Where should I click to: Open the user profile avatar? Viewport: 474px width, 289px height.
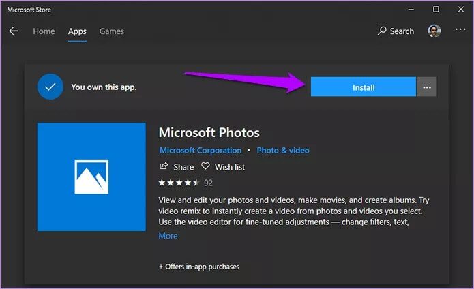coord(434,31)
